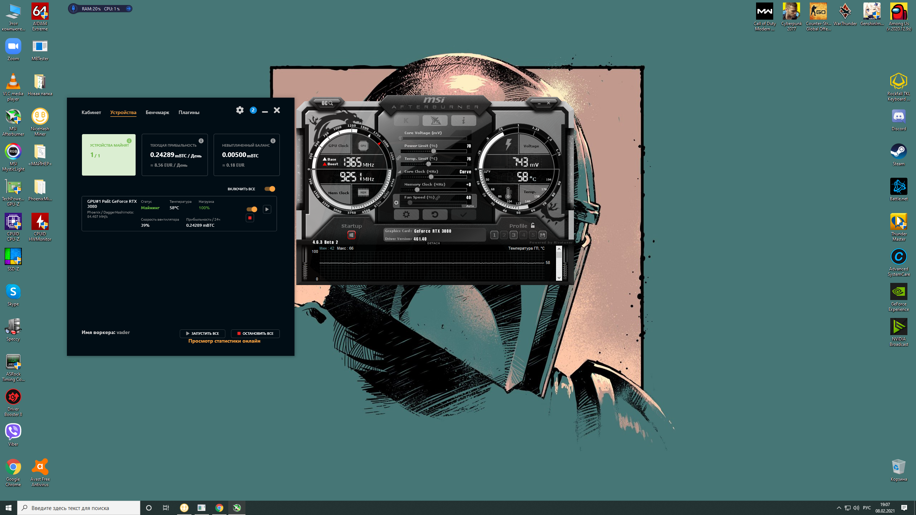Open the Плагины tab
Screen dimensions: 916x515
(x=189, y=112)
